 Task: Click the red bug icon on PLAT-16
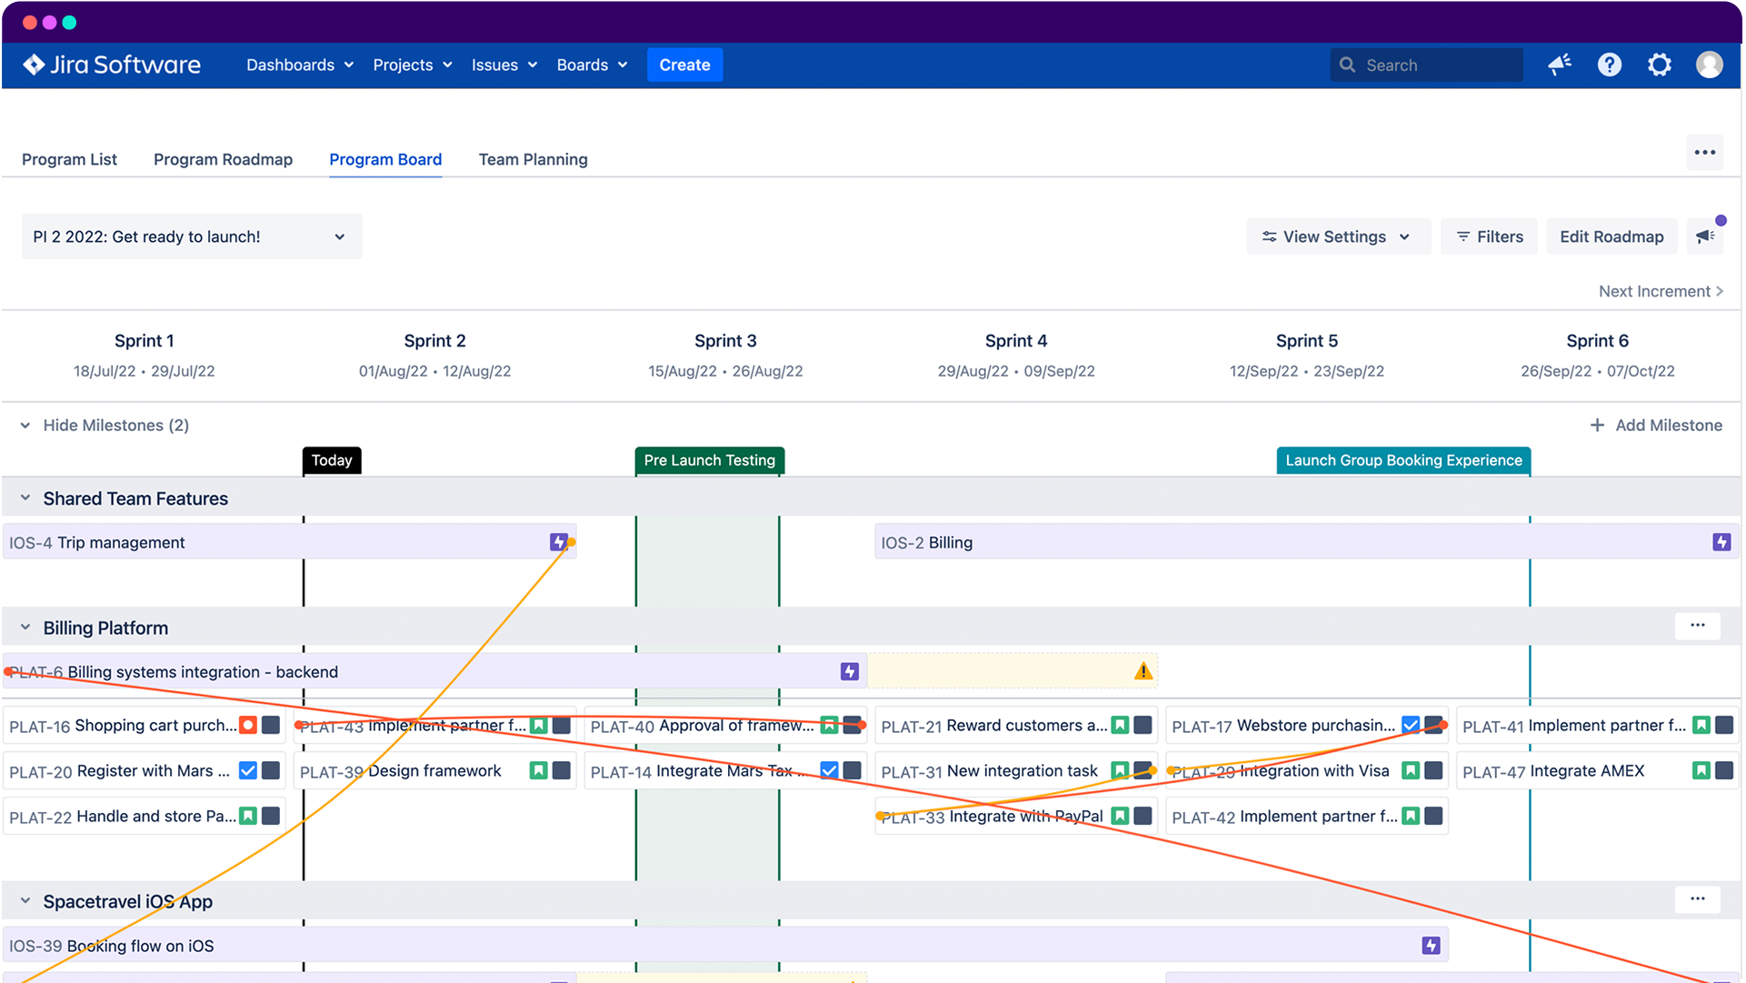[x=247, y=725]
